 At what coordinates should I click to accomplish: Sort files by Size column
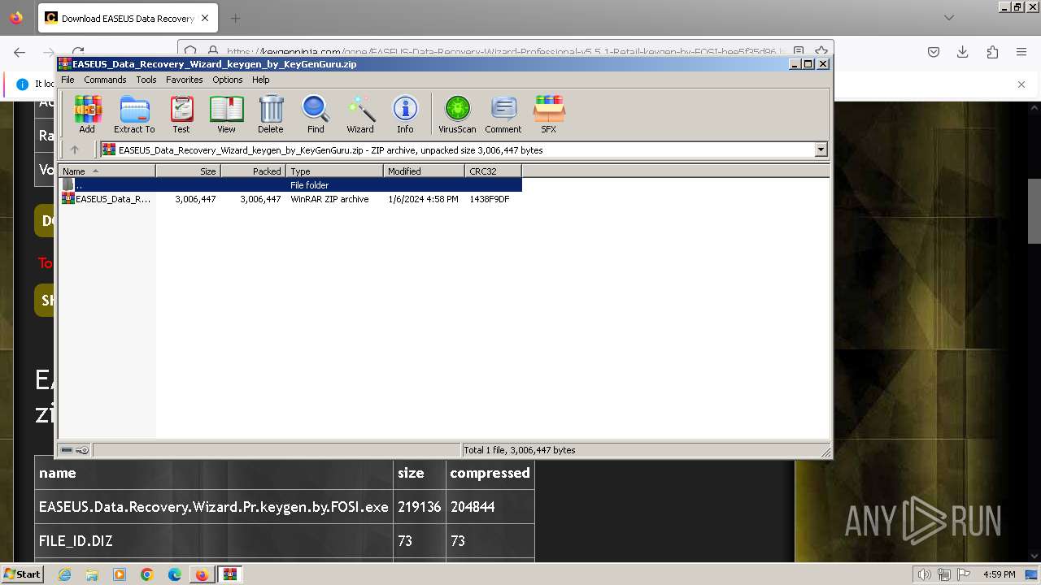[188, 171]
